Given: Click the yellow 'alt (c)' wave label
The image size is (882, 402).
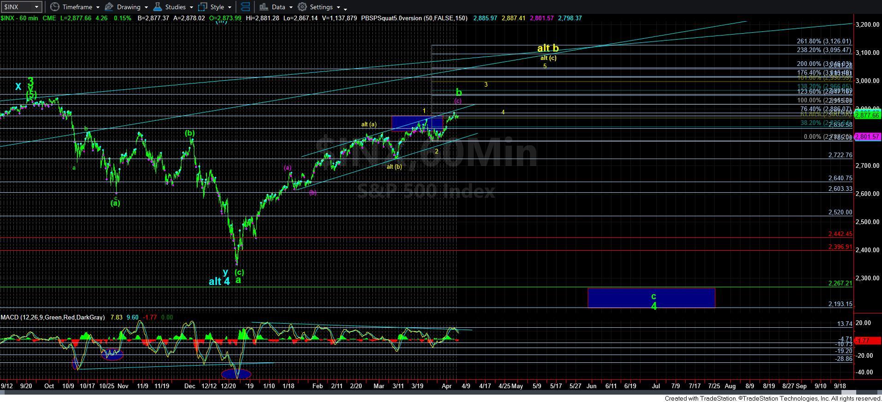Looking at the screenshot, I should (x=548, y=58).
